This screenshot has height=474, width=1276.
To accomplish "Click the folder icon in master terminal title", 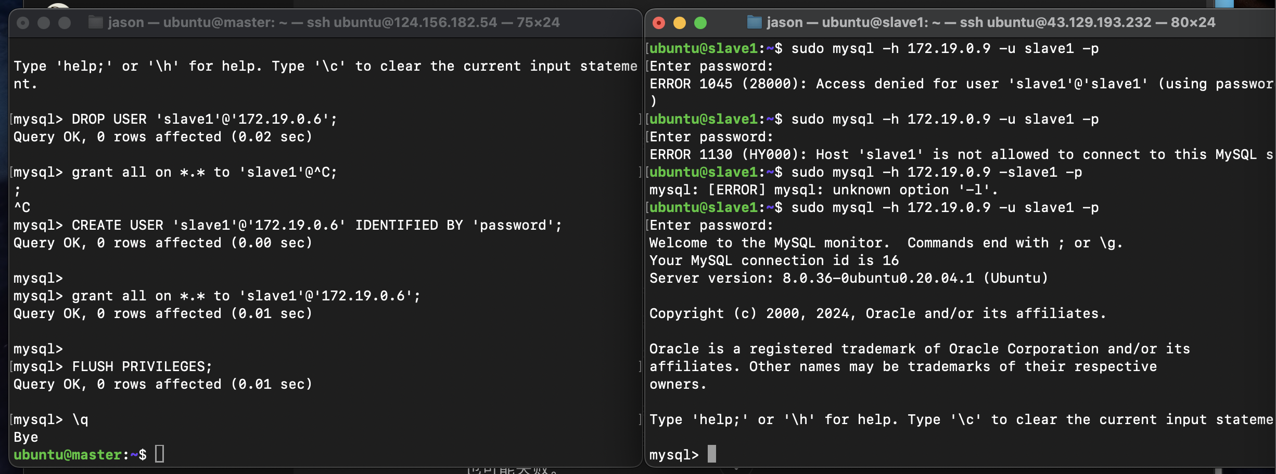I will (95, 22).
